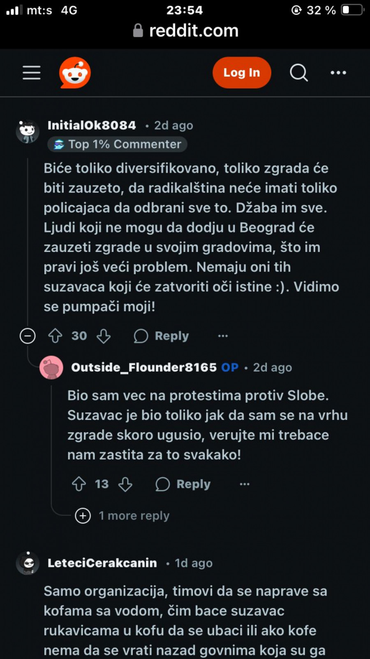The image size is (370, 659).
Task: Downvote the reply with 13 points
Action: 125,484
